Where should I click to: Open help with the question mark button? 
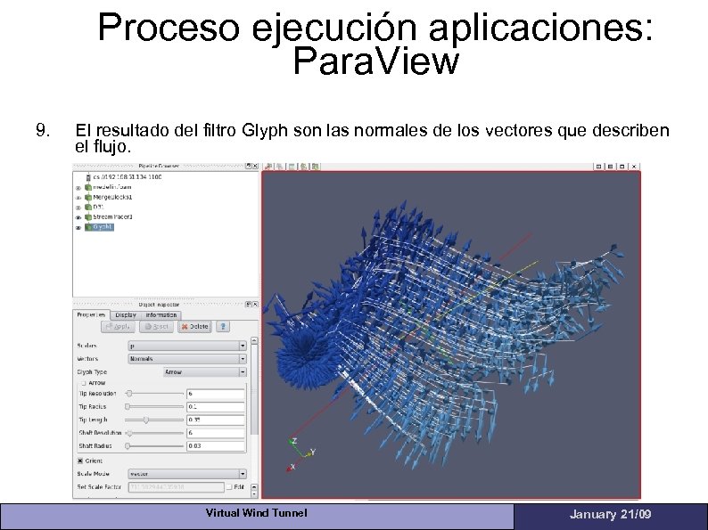click(223, 327)
